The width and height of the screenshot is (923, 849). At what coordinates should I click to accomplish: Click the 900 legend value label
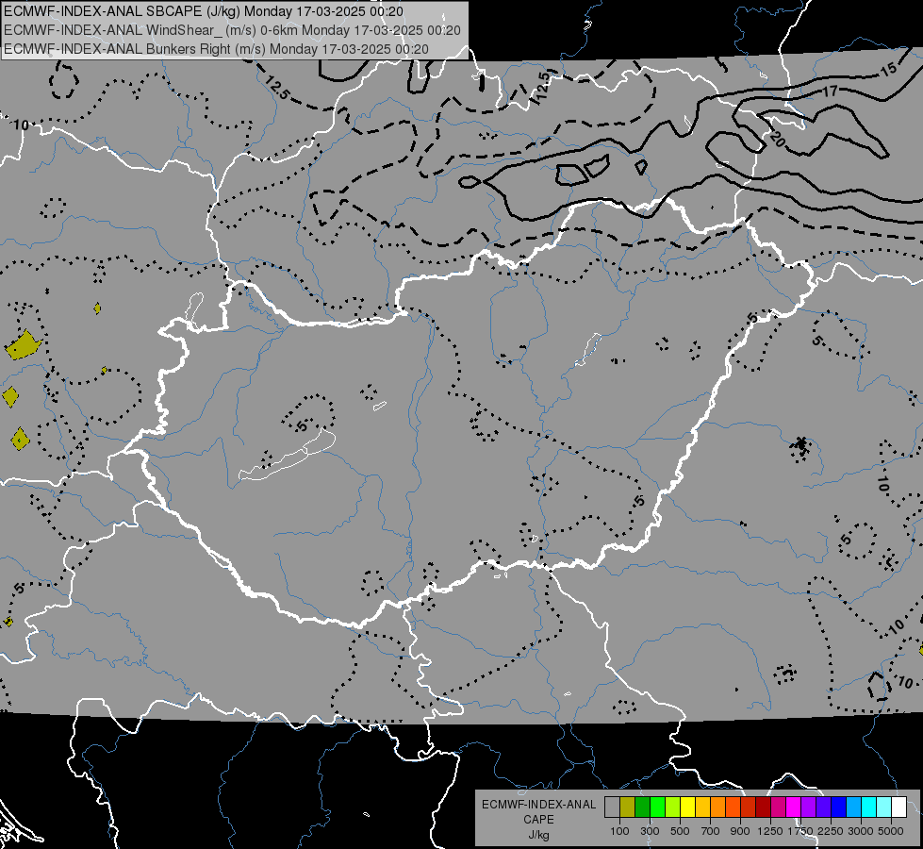(740, 831)
